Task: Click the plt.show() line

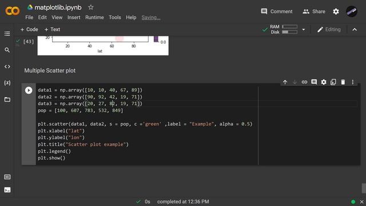Action: point(51,158)
